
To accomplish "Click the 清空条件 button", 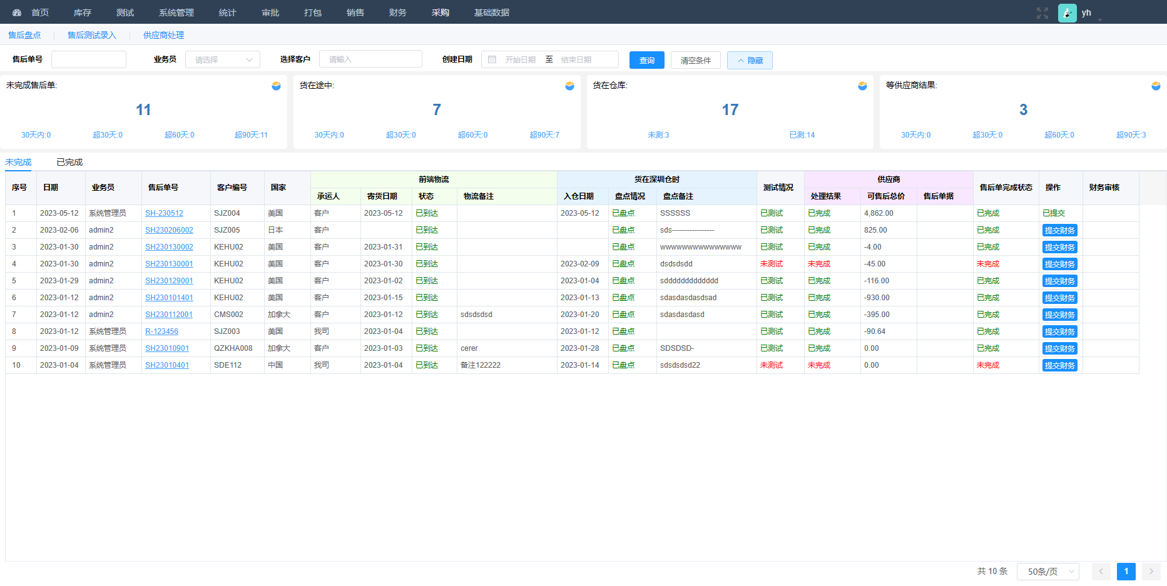I will (x=696, y=60).
